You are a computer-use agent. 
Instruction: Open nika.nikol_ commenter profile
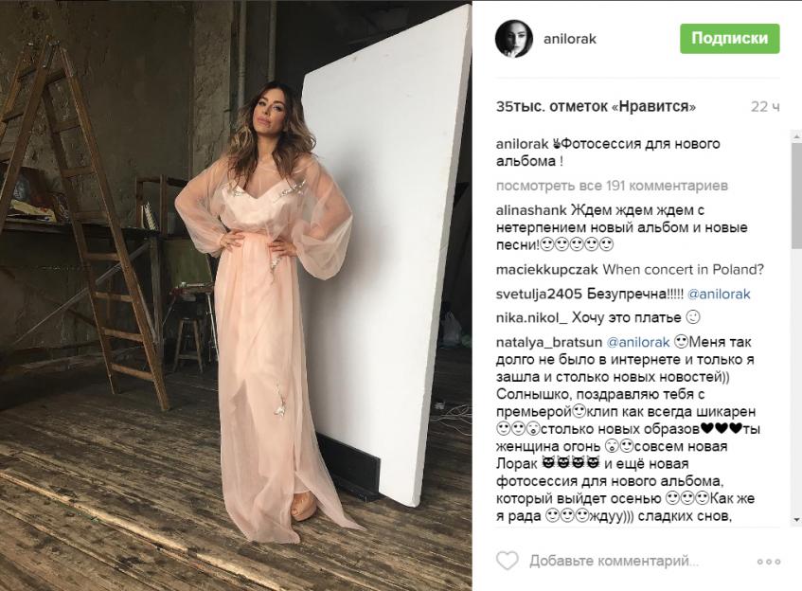531,318
